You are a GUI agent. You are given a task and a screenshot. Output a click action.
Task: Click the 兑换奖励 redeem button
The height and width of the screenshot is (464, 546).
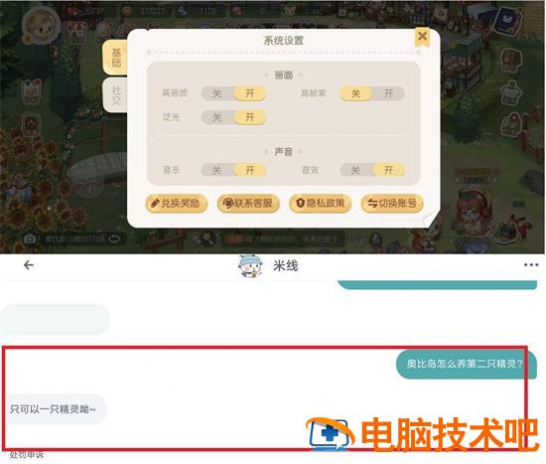coord(177,204)
